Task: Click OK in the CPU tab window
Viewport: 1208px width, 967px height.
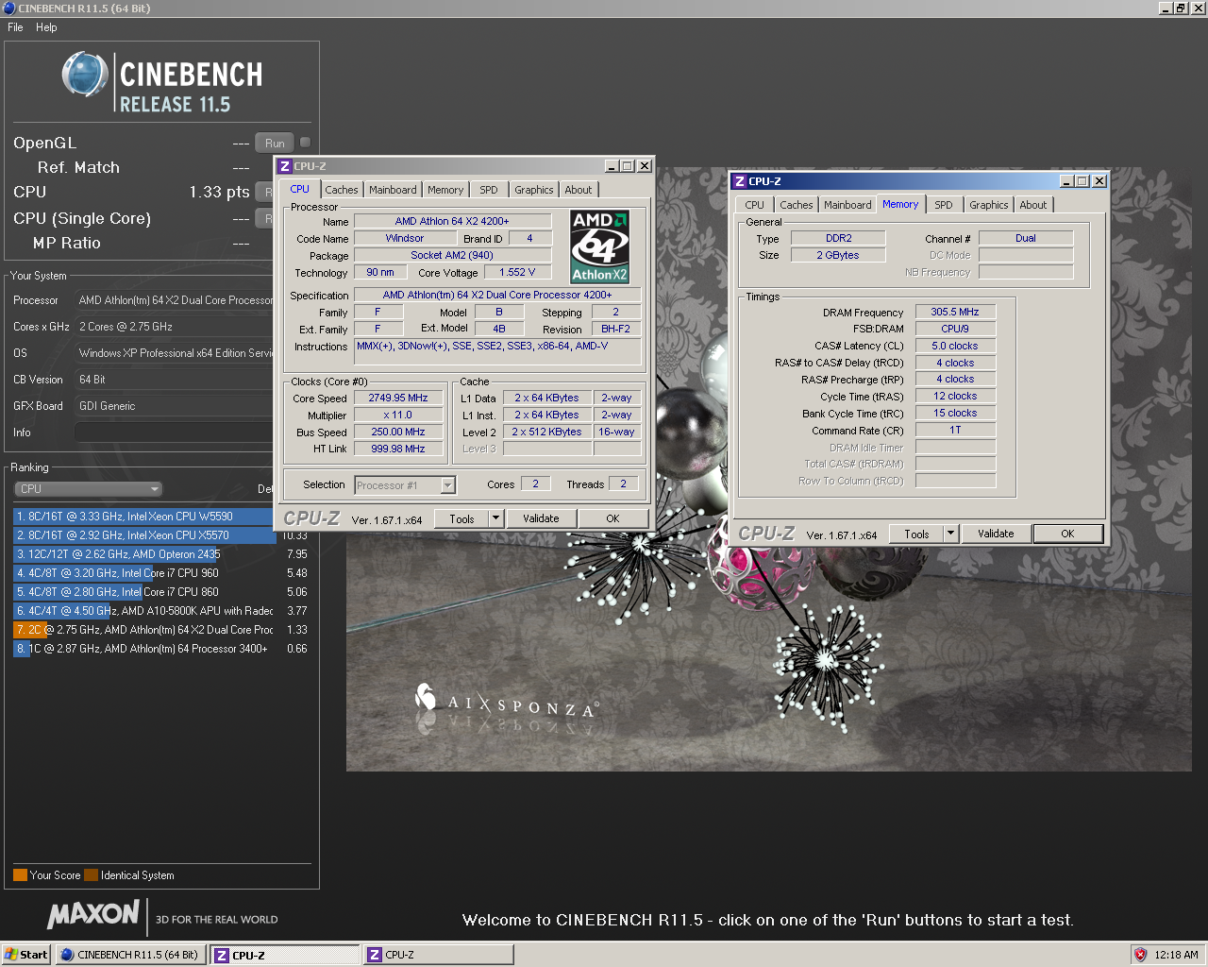Action: pos(612,518)
